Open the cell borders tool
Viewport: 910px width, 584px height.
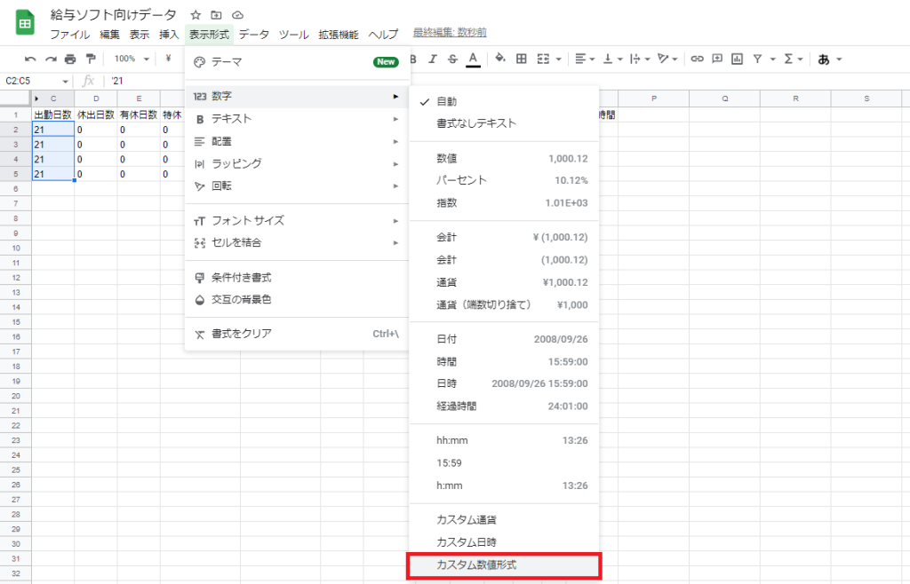pos(522,59)
